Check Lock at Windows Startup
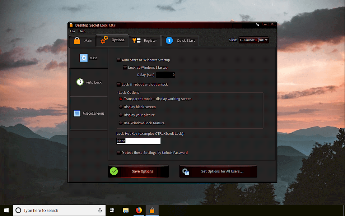 point(125,67)
